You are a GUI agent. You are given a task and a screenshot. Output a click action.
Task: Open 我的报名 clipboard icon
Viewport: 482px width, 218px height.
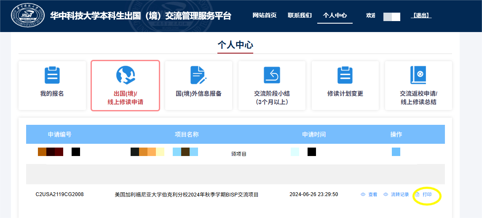(x=52, y=75)
